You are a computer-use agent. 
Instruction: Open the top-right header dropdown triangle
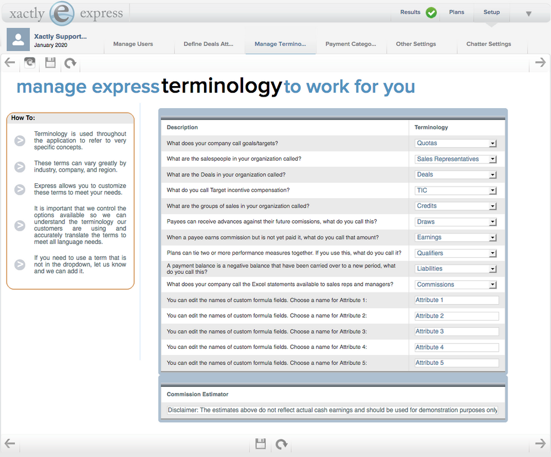pos(528,14)
